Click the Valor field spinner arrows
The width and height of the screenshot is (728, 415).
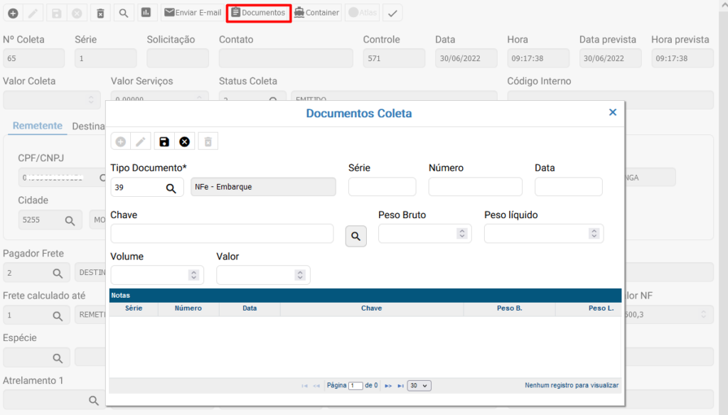click(300, 275)
